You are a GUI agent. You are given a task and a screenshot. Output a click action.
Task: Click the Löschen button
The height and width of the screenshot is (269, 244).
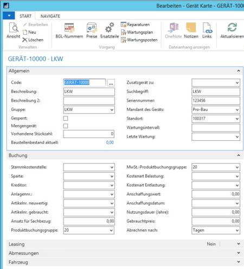[x=33, y=40]
